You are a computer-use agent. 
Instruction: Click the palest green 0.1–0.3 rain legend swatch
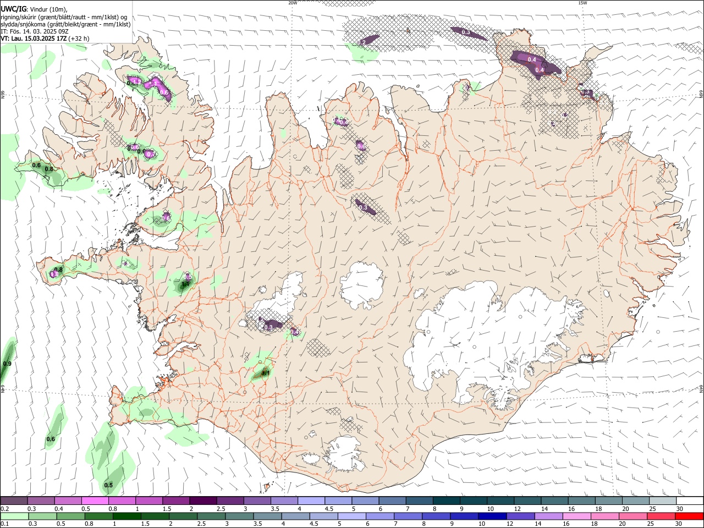pos(14,516)
